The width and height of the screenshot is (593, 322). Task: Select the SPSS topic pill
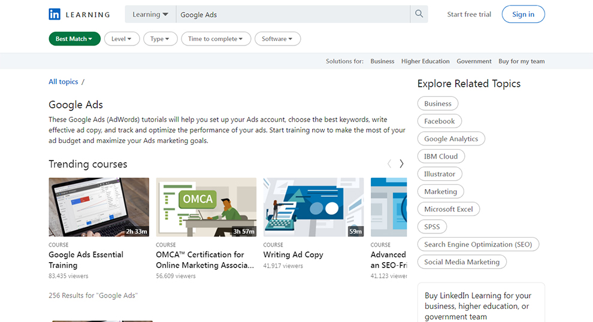click(x=432, y=227)
